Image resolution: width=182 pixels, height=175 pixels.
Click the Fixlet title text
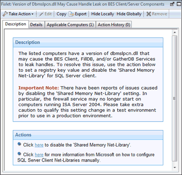click(83, 4)
